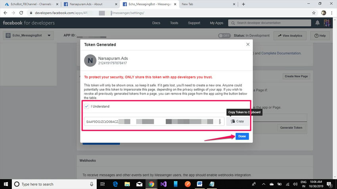This screenshot has width=337, height=189.
Task: Copy the token to clipboard
Action: click(x=237, y=121)
